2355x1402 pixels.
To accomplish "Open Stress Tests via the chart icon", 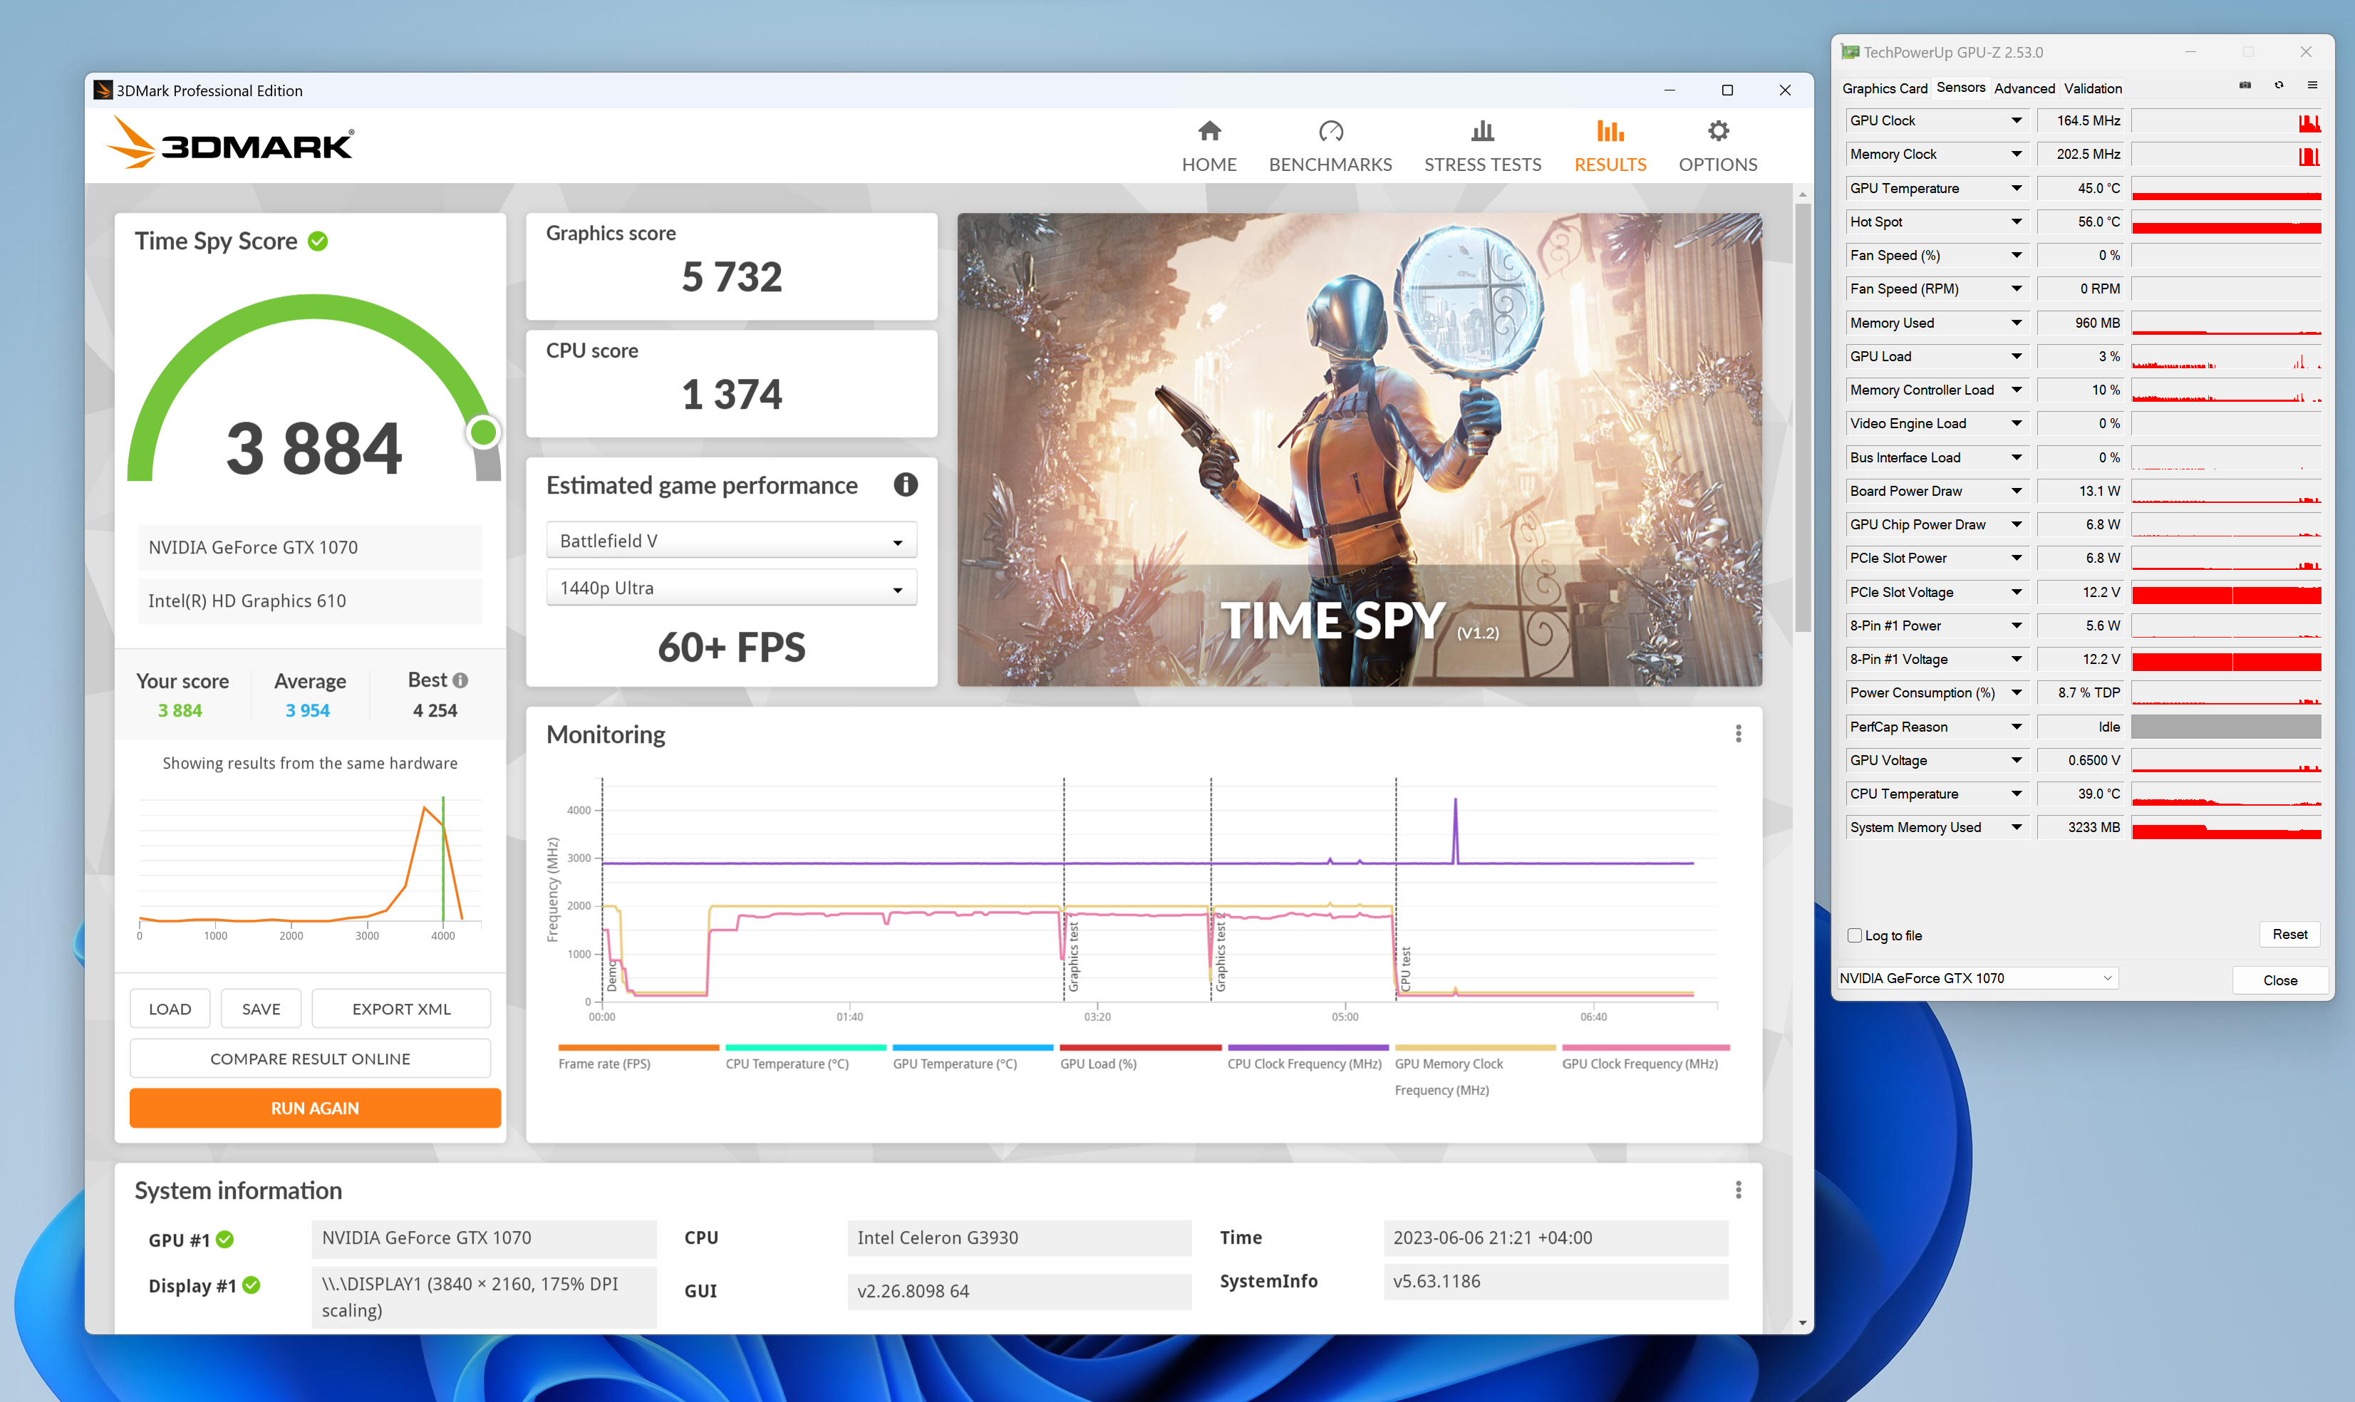I will coord(1481,131).
